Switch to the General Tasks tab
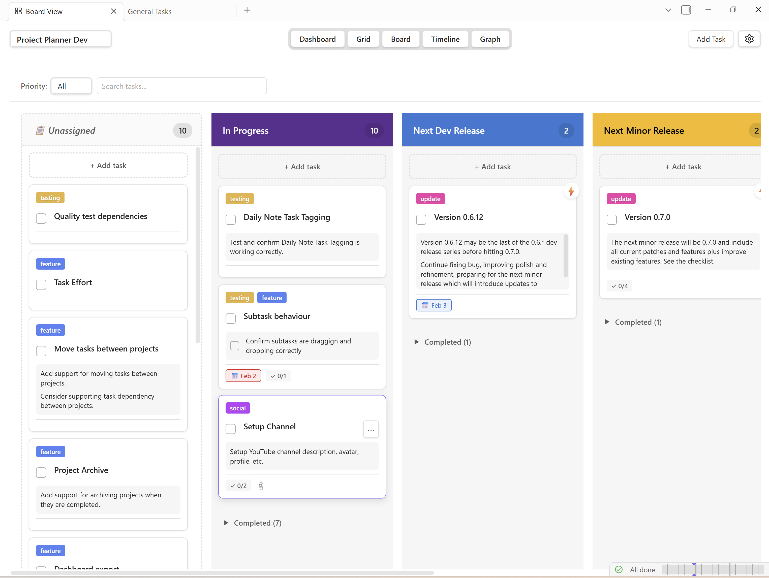This screenshot has width=769, height=578. (149, 12)
